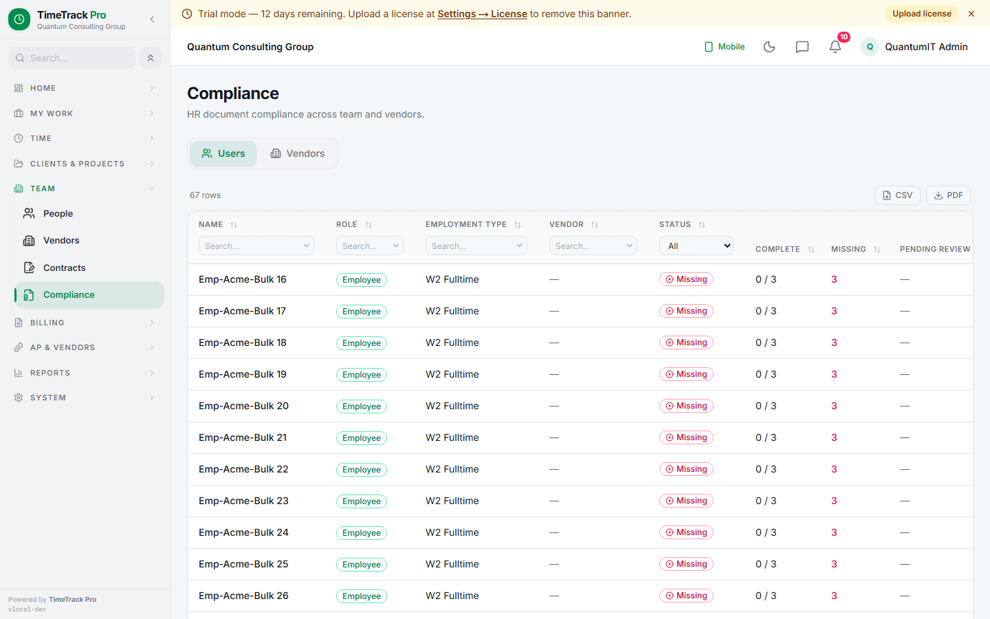Dismiss the trial mode banner

point(971,14)
